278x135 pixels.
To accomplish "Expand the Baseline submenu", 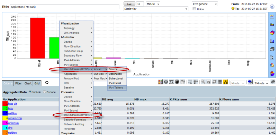I will point(76,87).
